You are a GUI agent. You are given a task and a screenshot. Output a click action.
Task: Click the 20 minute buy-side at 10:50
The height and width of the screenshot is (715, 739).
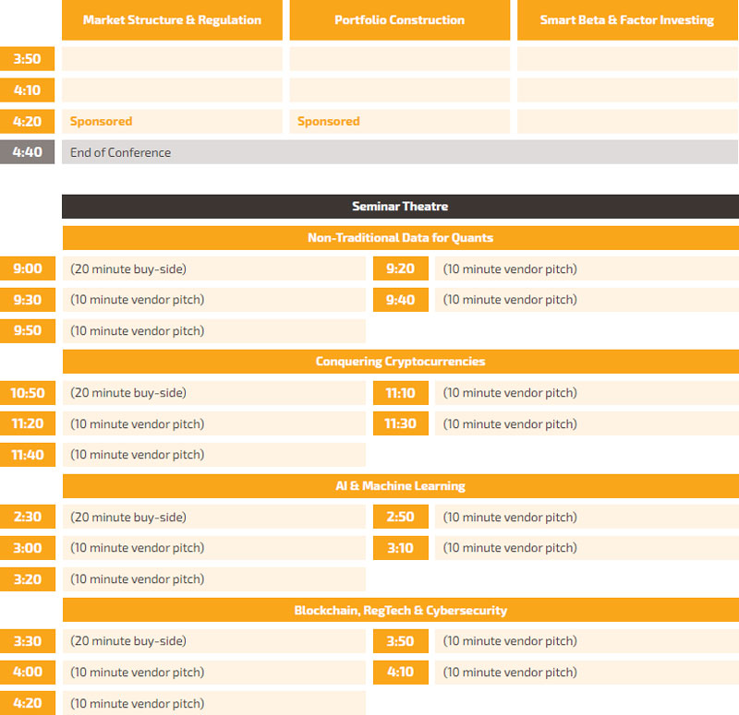[x=214, y=393]
